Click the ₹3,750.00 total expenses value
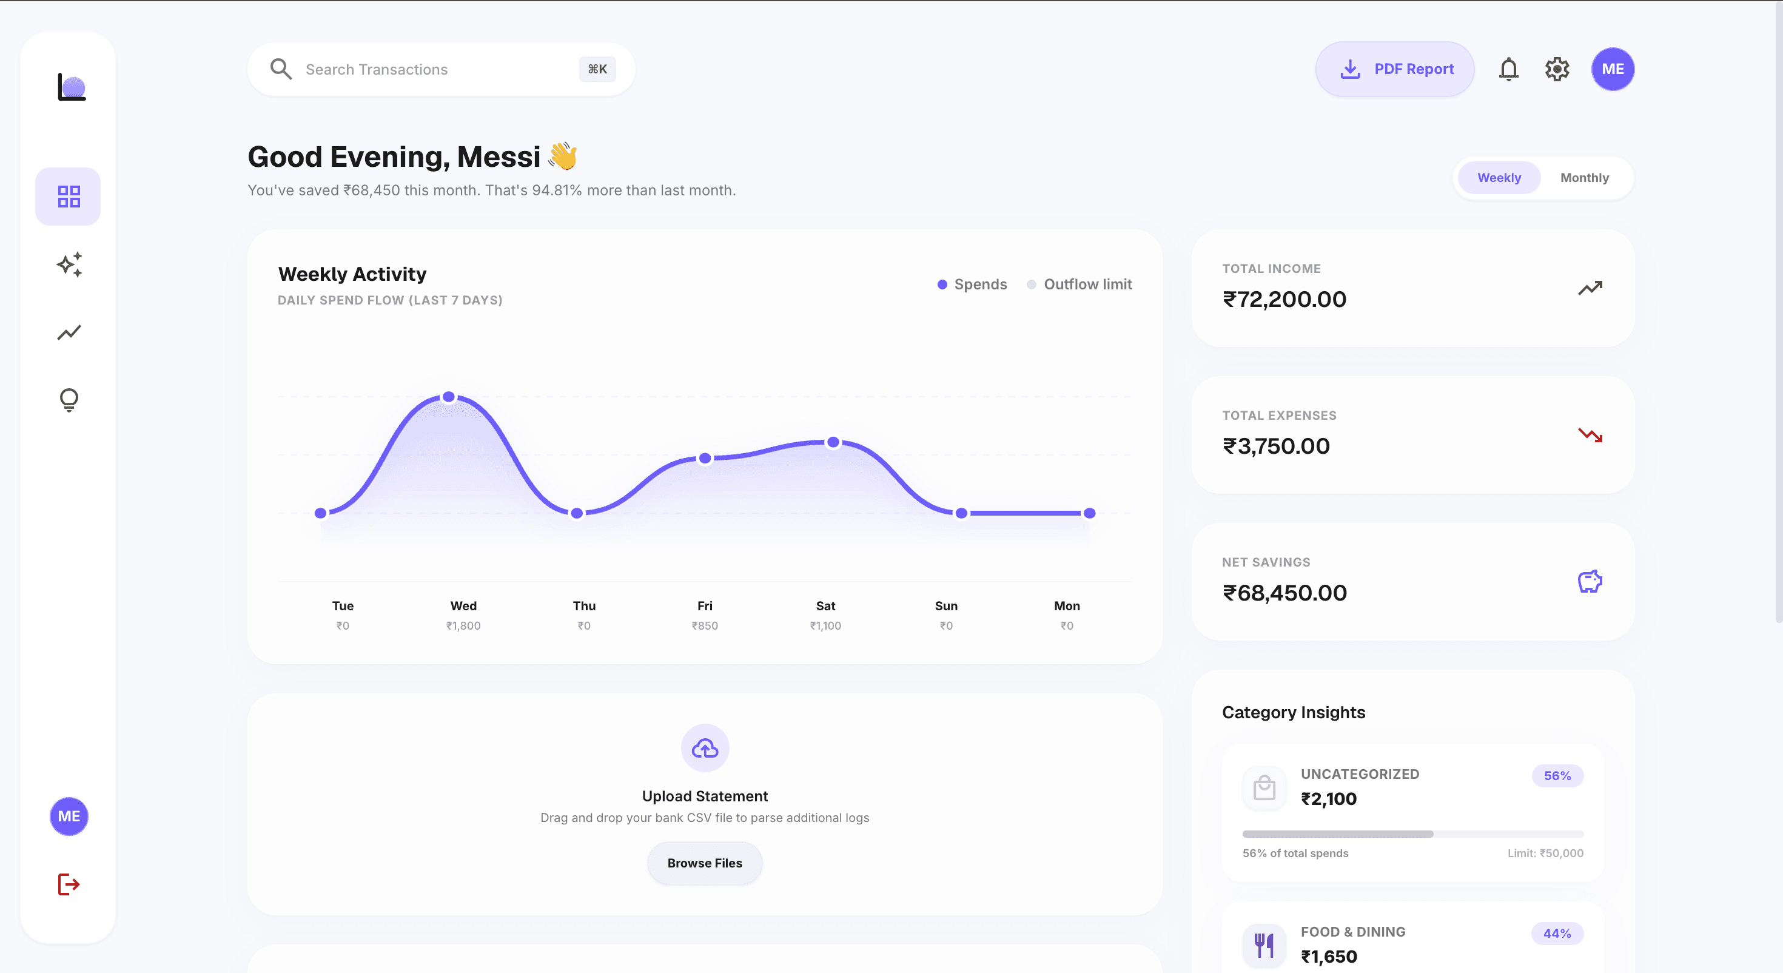This screenshot has width=1783, height=973. tap(1275, 445)
